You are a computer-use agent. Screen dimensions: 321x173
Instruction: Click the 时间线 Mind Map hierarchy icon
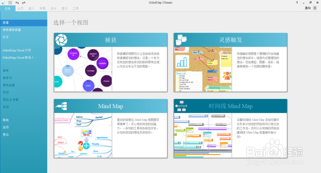pyautogui.click(x=181, y=106)
